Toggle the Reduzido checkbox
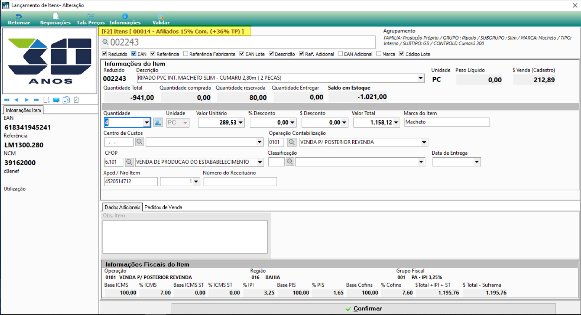 (104, 54)
